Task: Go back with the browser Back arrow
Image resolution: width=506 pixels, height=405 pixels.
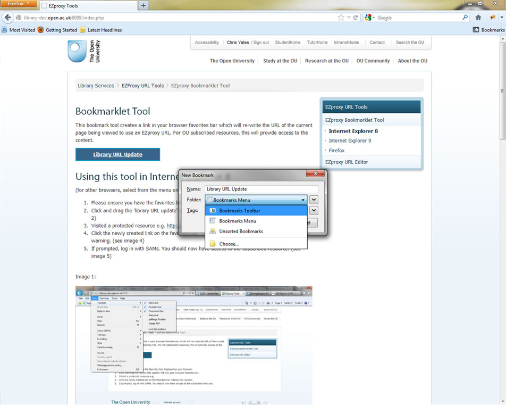Action: click(8, 18)
